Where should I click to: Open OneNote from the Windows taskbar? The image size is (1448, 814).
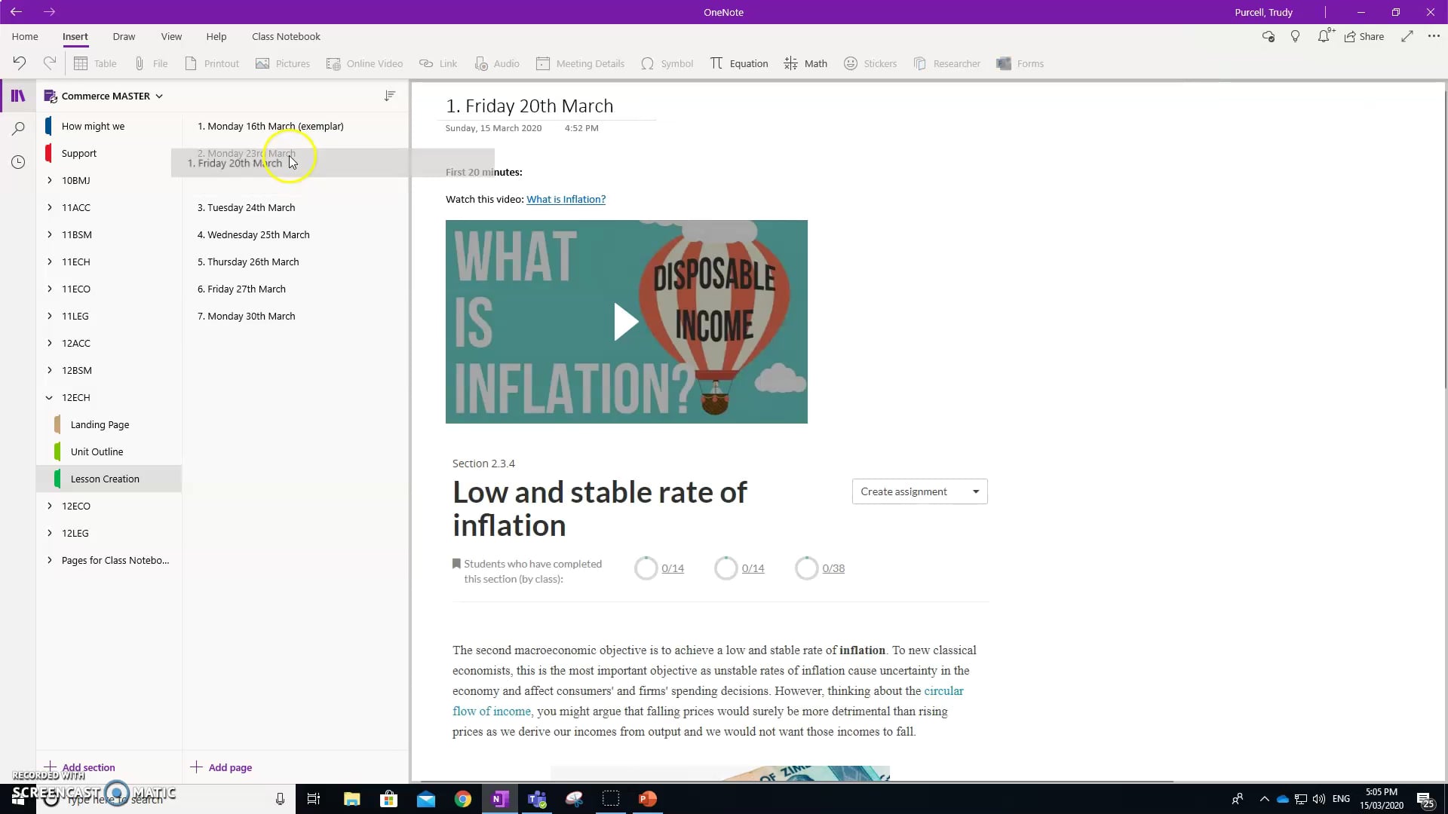tap(500, 799)
